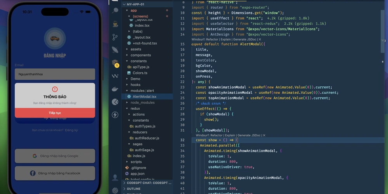Image resolution: width=388 pixels, height=194 pixels.
Task: Expand the OUTLINE section
Action: [x=133, y=189]
